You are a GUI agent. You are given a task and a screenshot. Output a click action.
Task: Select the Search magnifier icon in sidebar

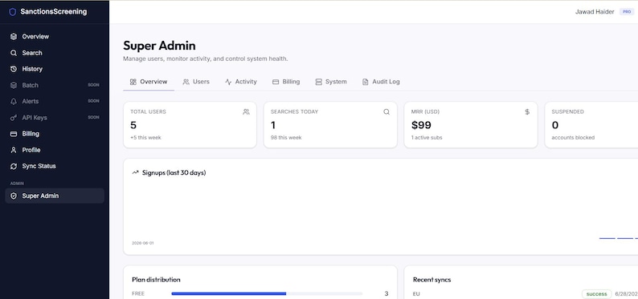(x=14, y=53)
